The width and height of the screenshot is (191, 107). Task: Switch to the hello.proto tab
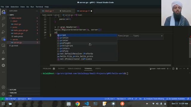coord(66,11)
